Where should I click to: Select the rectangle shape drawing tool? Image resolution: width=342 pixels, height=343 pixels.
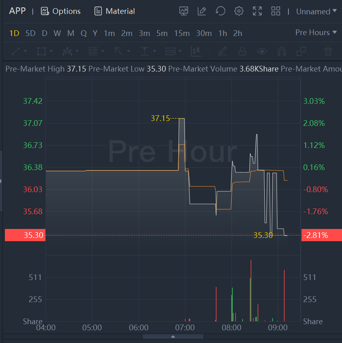(41, 52)
